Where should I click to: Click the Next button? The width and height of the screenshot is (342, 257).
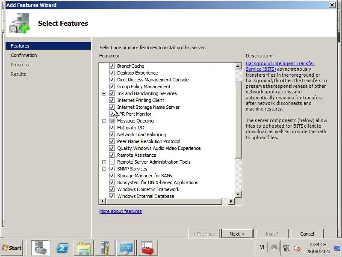tap(237, 233)
